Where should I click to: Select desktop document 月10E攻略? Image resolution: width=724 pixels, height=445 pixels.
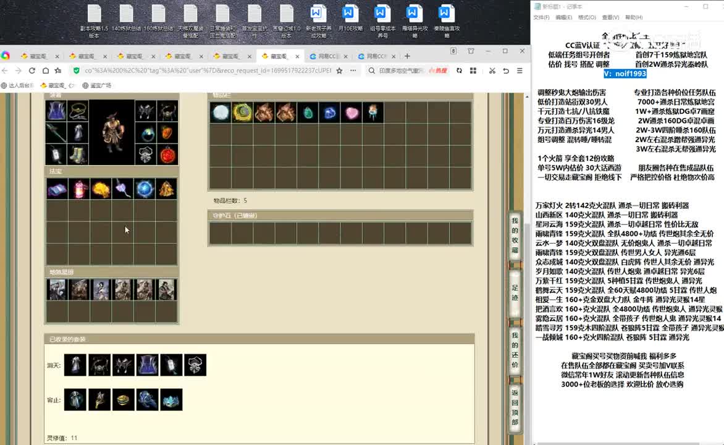(350, 19)
